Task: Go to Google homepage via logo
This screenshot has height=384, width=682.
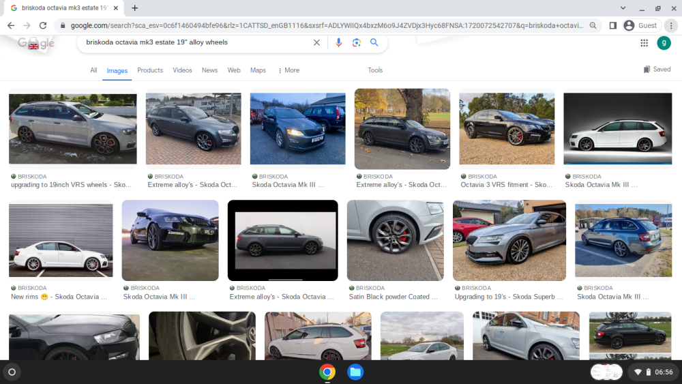Action: 36,42
